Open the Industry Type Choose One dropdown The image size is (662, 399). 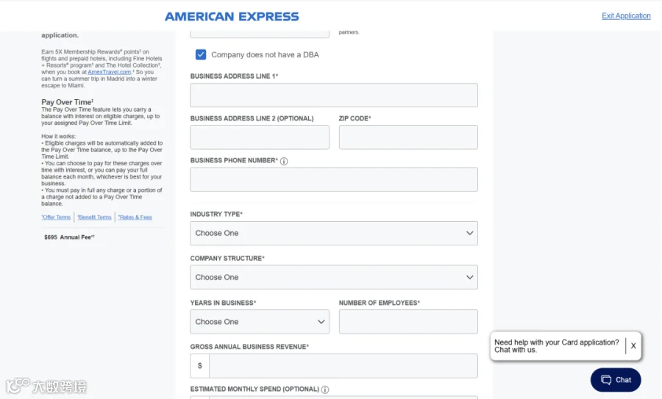pos(333,233)
